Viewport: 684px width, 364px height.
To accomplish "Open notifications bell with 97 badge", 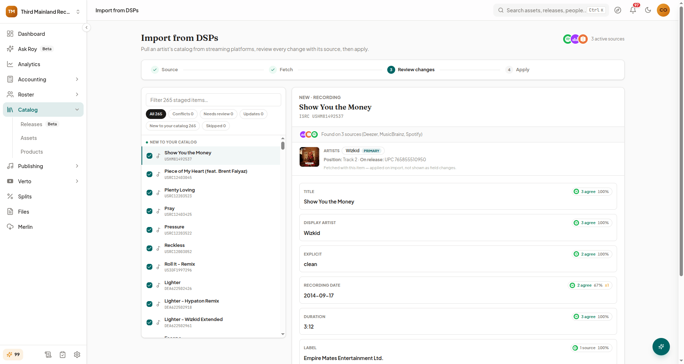I will [x=633, y=10].
